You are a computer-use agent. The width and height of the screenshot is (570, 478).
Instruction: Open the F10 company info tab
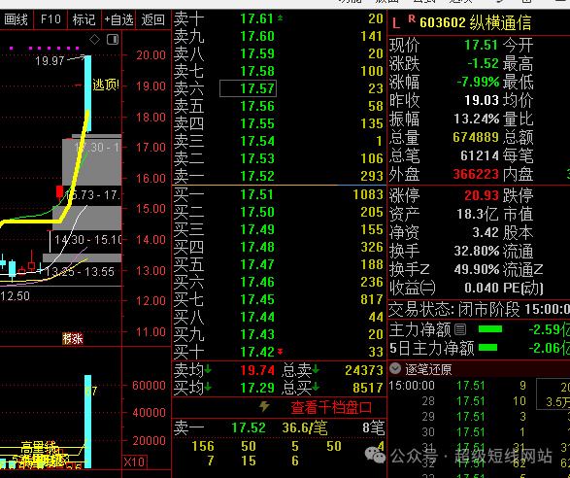coord(50,19)
